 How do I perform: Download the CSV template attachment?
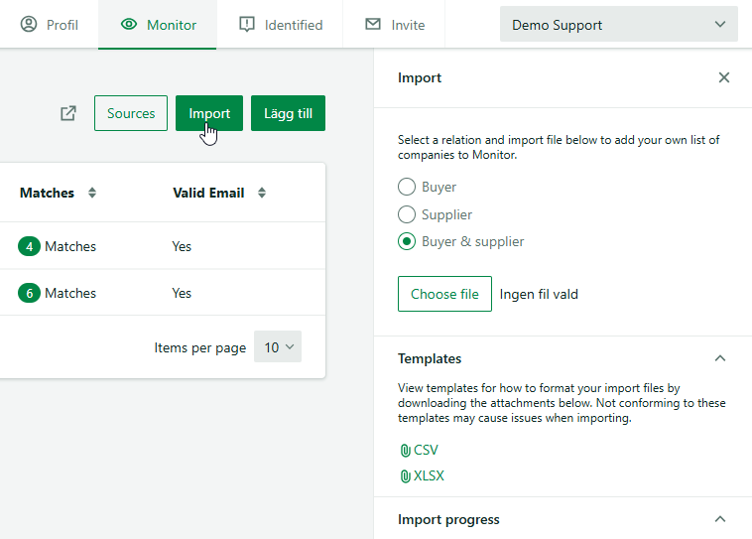(419, 451)
